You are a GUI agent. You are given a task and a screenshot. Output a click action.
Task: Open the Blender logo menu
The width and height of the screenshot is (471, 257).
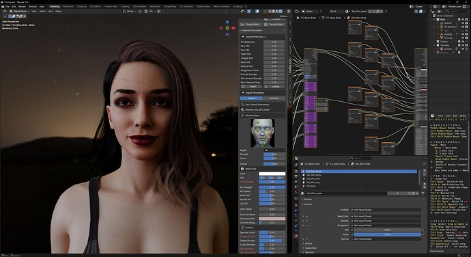click(3, 6)
